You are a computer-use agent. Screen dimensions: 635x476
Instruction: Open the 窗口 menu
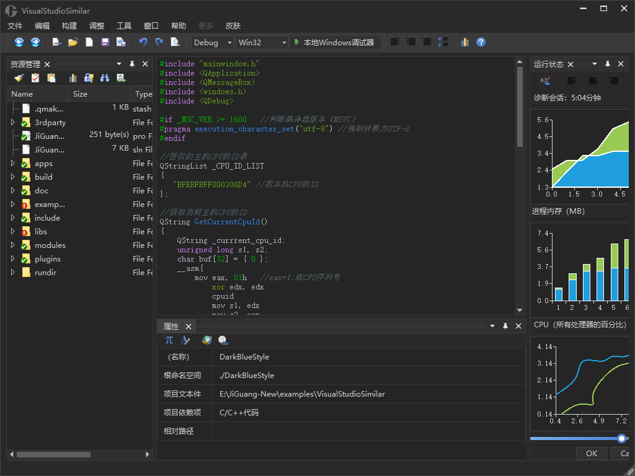click(151, 26)
